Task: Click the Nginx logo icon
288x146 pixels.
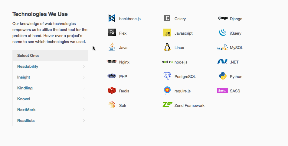Action: tap(112, 61)
